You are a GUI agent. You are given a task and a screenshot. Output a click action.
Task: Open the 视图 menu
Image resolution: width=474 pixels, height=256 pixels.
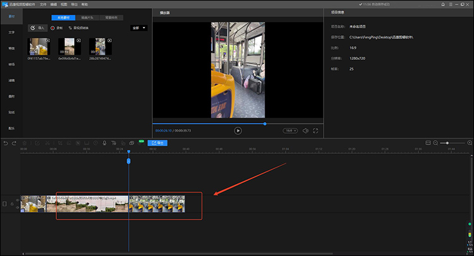point(64,4)
